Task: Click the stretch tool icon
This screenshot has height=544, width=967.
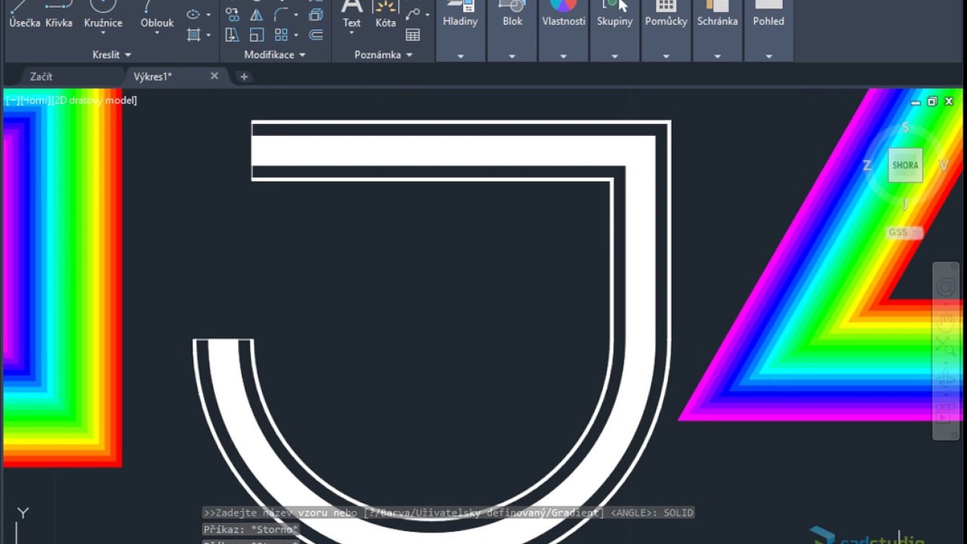Action: pos(233,35)
